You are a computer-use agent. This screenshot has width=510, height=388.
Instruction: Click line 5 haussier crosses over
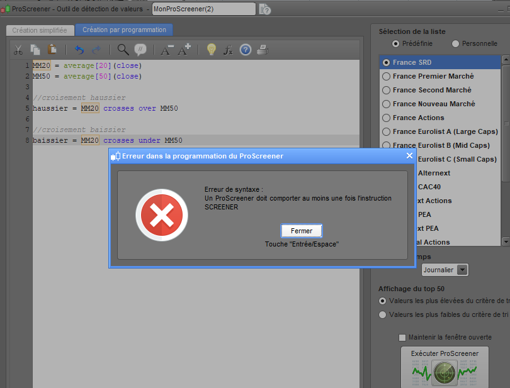(105, 108)
